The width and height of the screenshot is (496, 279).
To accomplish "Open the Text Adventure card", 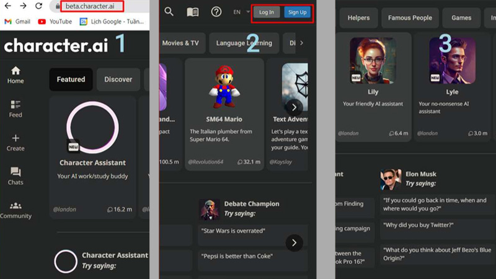I will (x=287, y=114).
